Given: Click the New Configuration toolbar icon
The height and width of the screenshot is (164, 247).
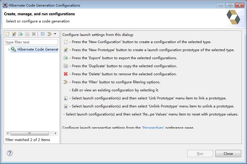Looking at the screenshot, I should 7,34.
